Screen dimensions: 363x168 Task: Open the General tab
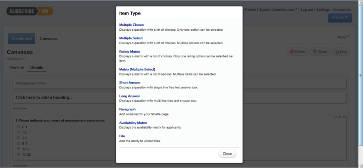(x=17, y=68)
